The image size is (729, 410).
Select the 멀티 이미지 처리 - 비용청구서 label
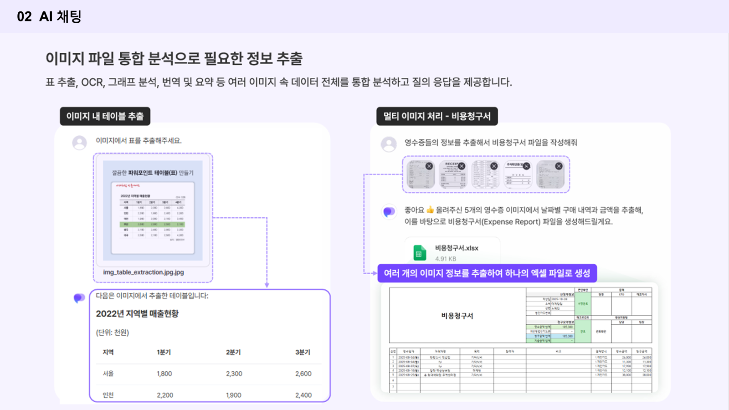(x=436, y=116)
